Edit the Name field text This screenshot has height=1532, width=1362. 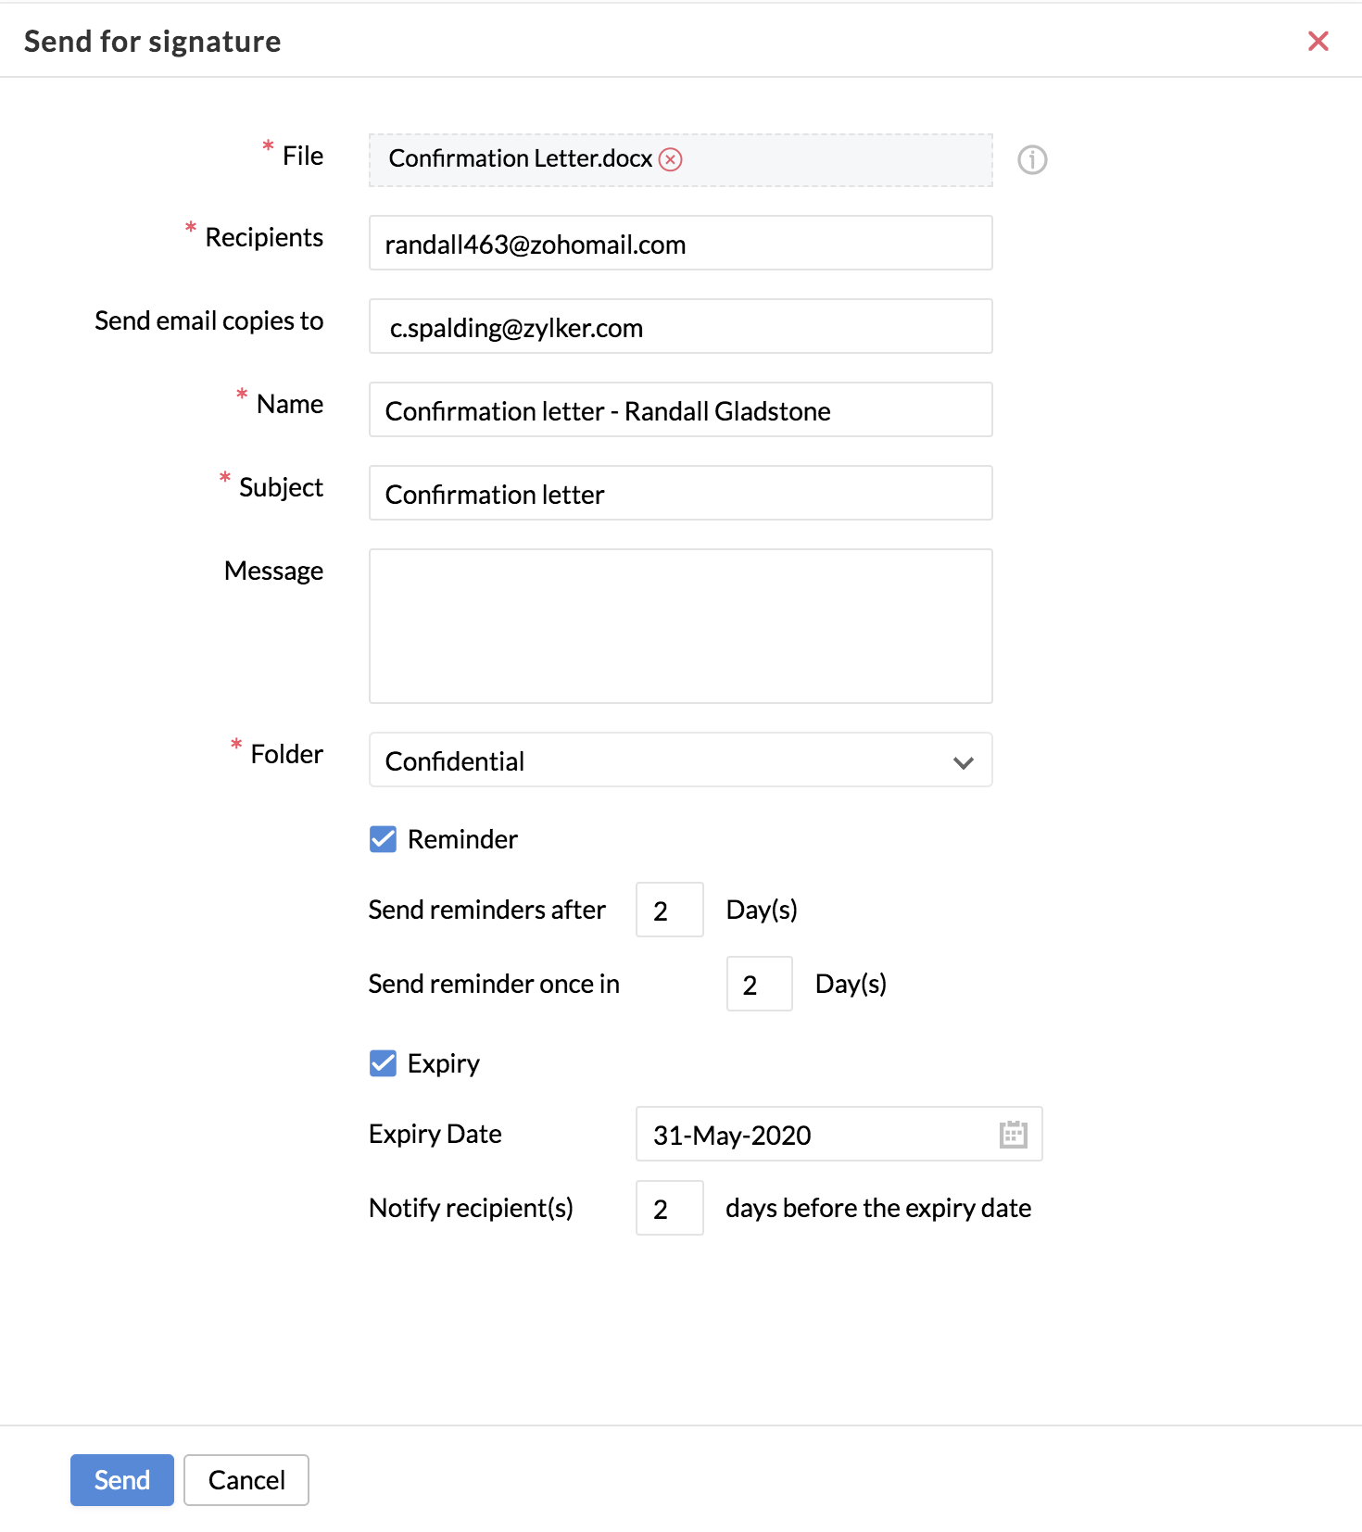(681, 410)
